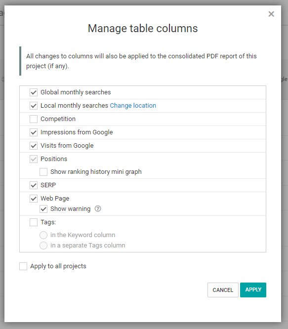The height and width of the screenshot is (329, 288).
Task: Click the Web Page label text
Action: (x=55, y=198)
